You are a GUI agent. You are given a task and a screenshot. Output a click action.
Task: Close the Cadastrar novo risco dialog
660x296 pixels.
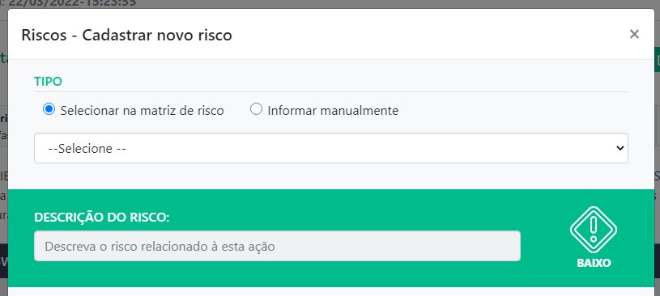coord(634,34)
